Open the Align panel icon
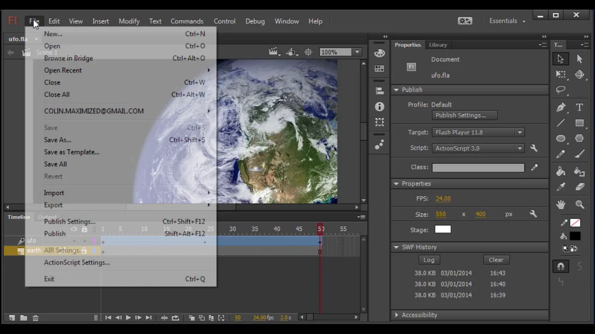Screen dimensions: 595x334 click(379, 91)
